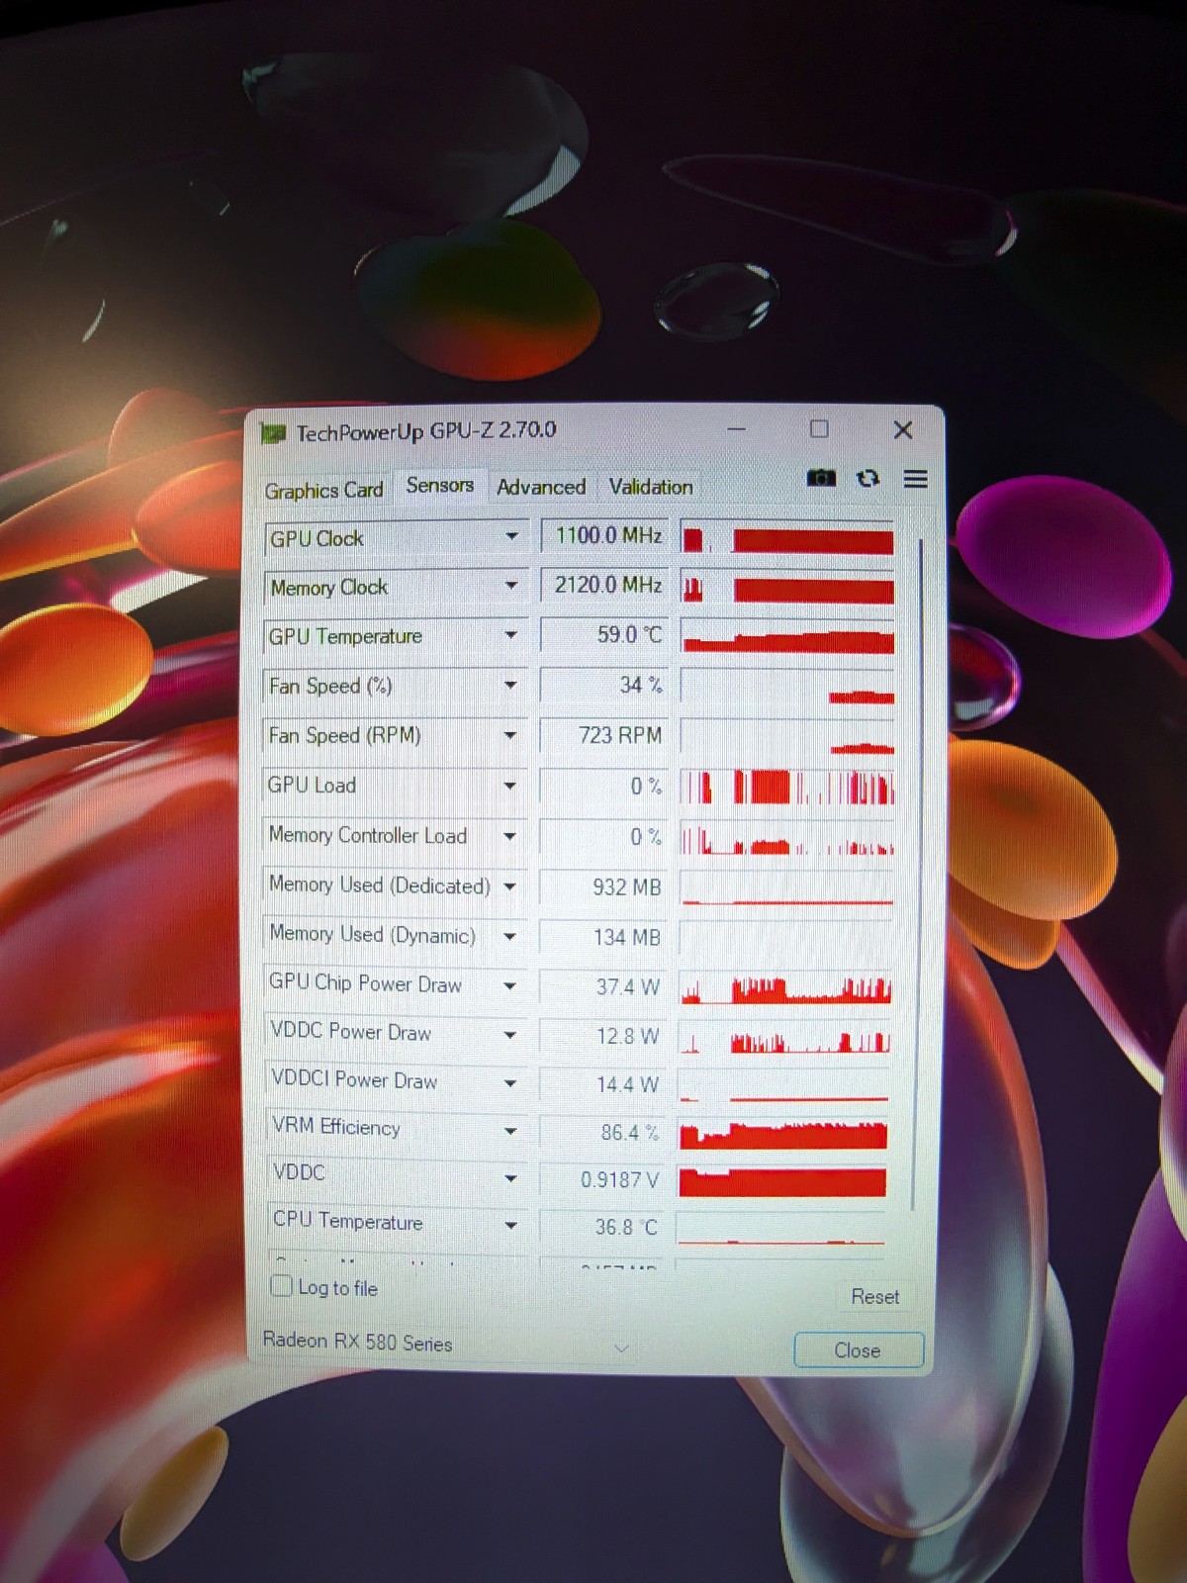Expand the GPU Chip Power Draw dropdown
The image size is (1187, 1583).
point(510,985)
